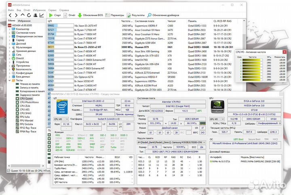Open Результаты from the toolbar
Screen dimensions: 291x195
tap(136, 15)
